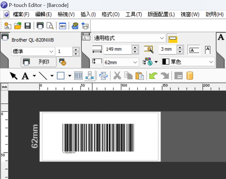The height and width of the screenshot is (179, 226).
Task: Save the label with floppy disk icon
Action: 28,26
